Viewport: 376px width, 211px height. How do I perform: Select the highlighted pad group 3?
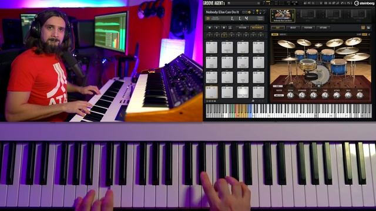pyautogui.click(x=224, y=35)
